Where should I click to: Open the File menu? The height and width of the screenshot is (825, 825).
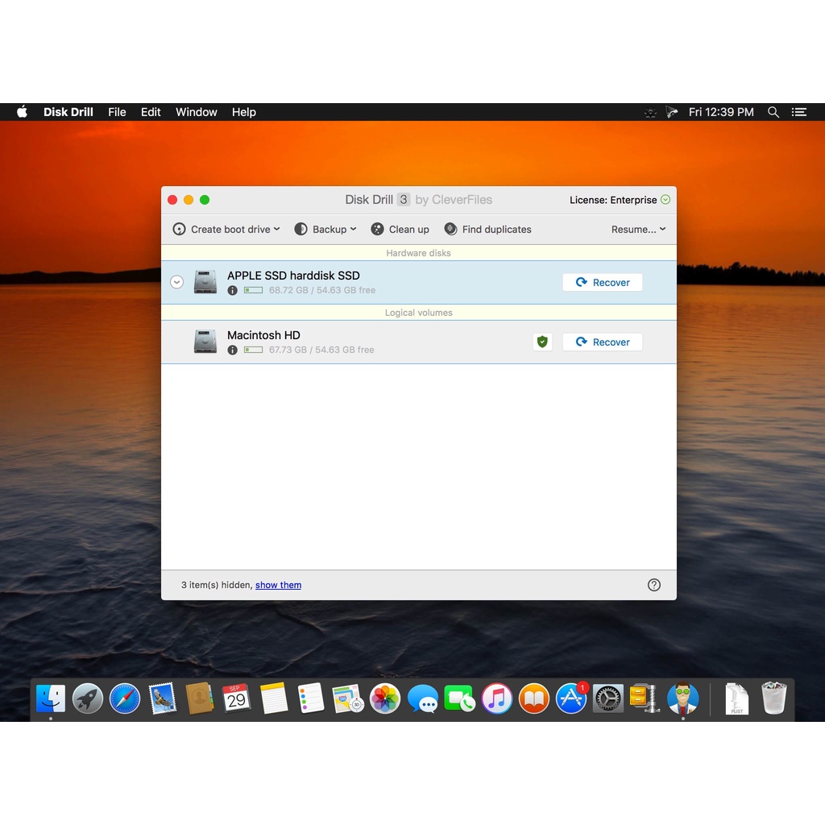tap(117, 112)
